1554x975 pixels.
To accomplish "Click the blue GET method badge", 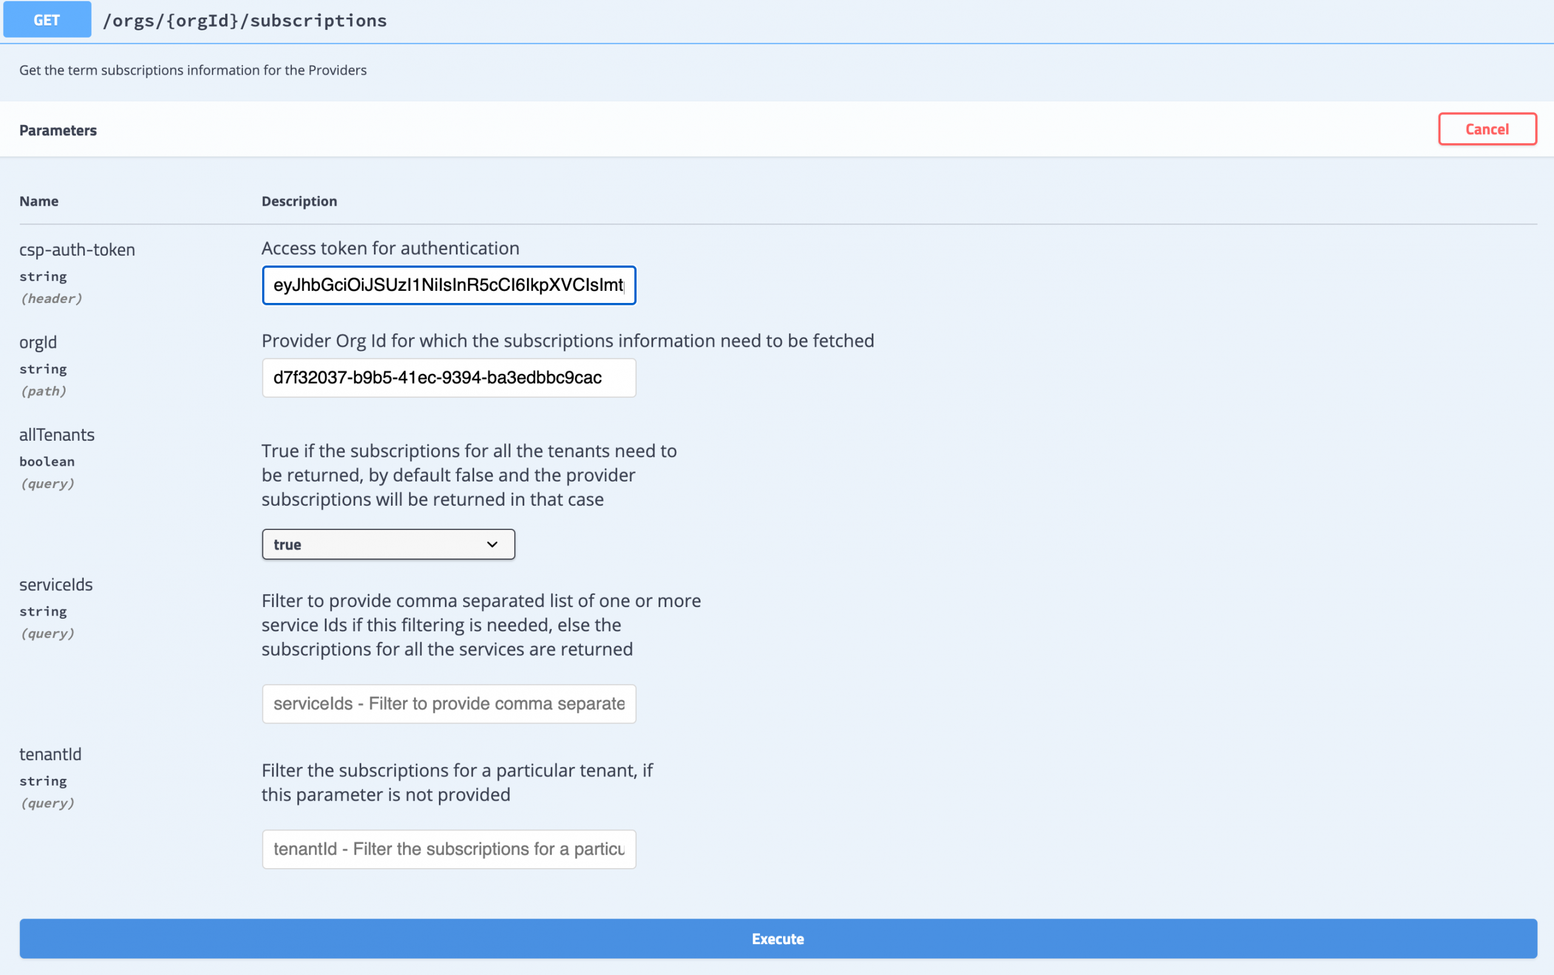I will coord(47,20).
